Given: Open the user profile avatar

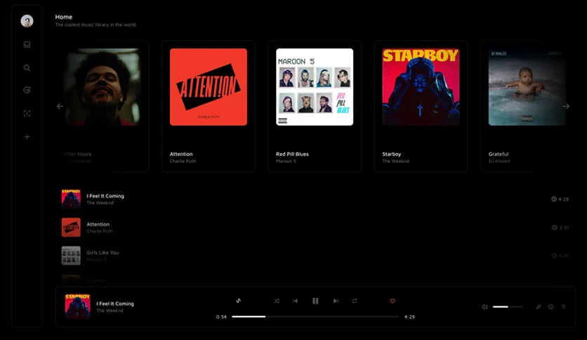Looking at the screenshot, I should pyautogui.click(x=27, y=21).
